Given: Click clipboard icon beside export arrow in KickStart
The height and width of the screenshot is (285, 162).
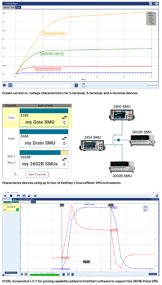Looking at the screenshot, I should (73, 274).
